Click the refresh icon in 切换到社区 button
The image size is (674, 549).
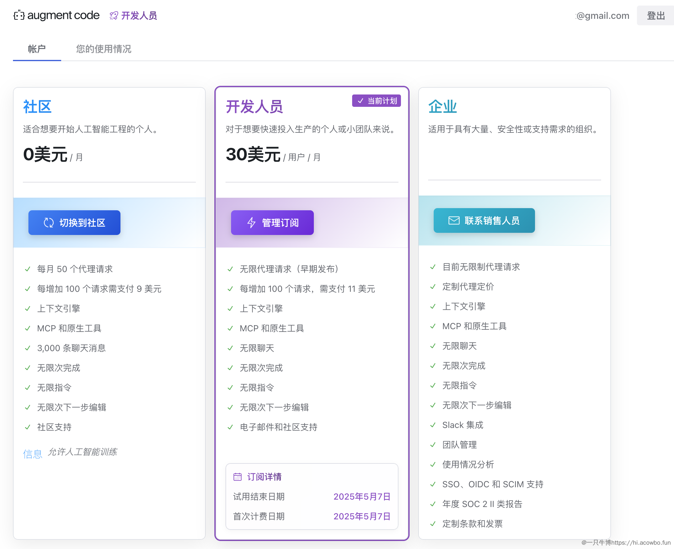pos(49,223)
